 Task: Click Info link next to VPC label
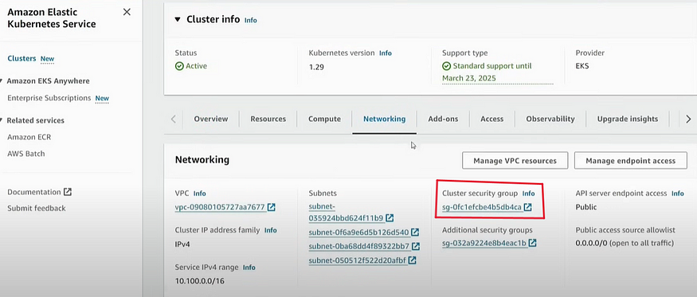pos(200,193)
